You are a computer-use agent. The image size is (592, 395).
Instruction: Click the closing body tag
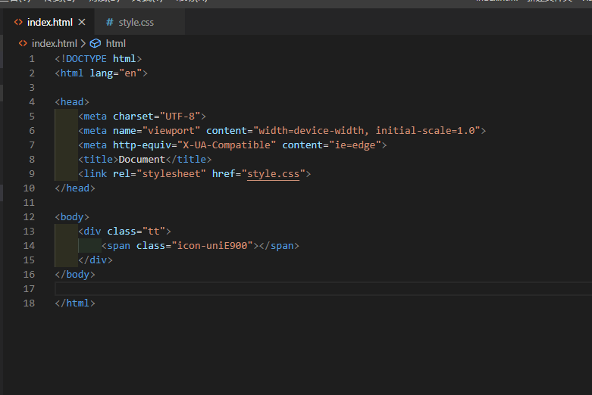point(75,275)
